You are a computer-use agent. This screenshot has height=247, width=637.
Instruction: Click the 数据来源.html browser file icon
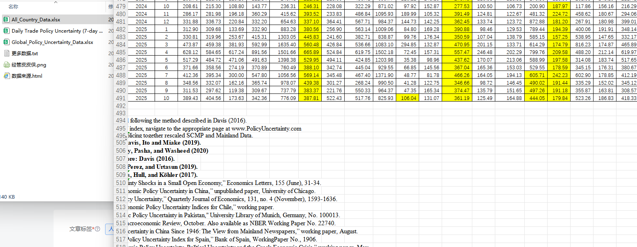tap(6, 76)
